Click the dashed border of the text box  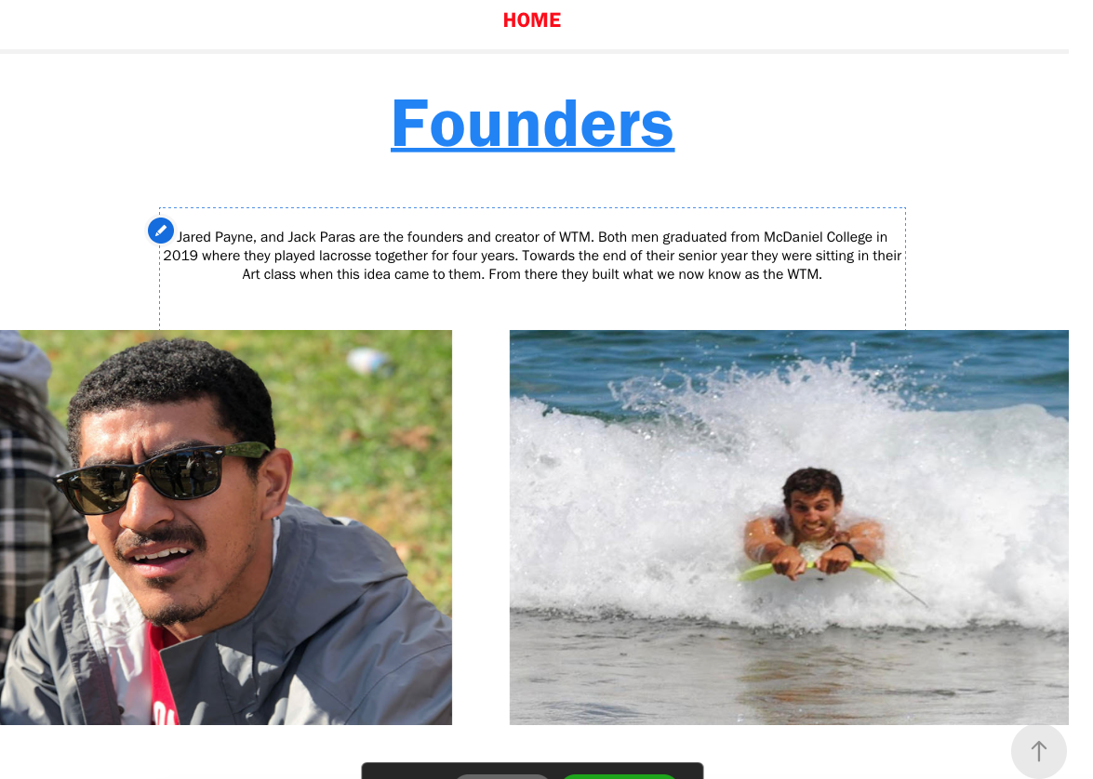tap(533, 207)
